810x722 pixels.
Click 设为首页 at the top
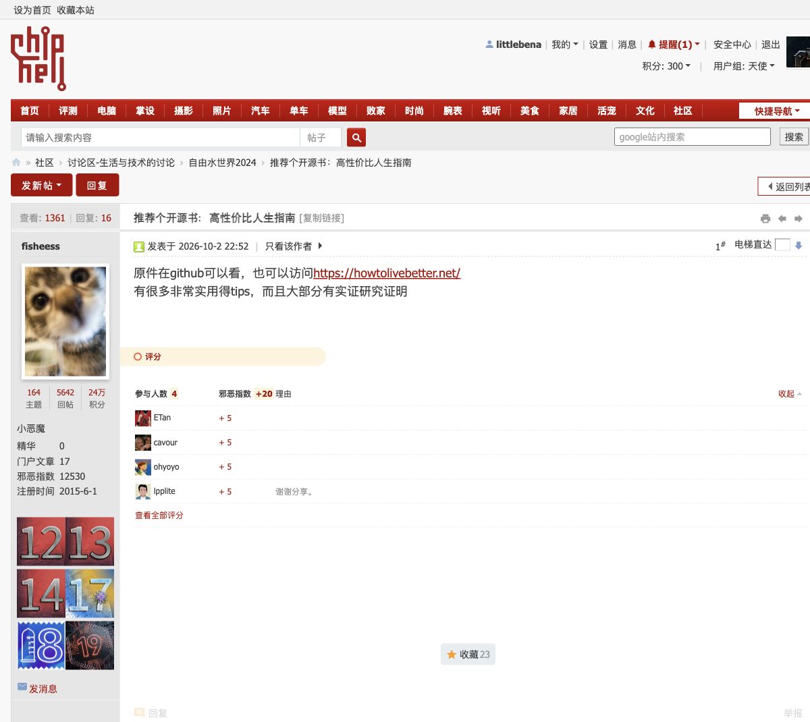tap(32, 10)
